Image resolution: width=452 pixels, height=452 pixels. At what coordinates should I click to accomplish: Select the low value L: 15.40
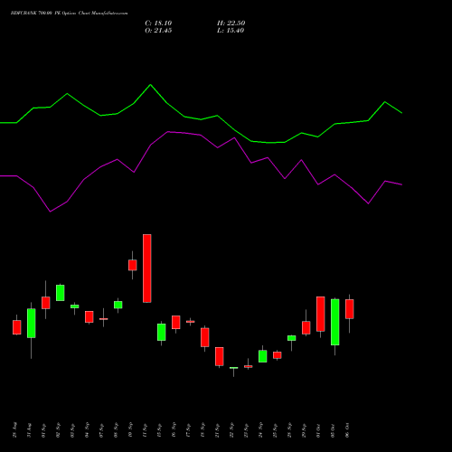tap(231, 31)
